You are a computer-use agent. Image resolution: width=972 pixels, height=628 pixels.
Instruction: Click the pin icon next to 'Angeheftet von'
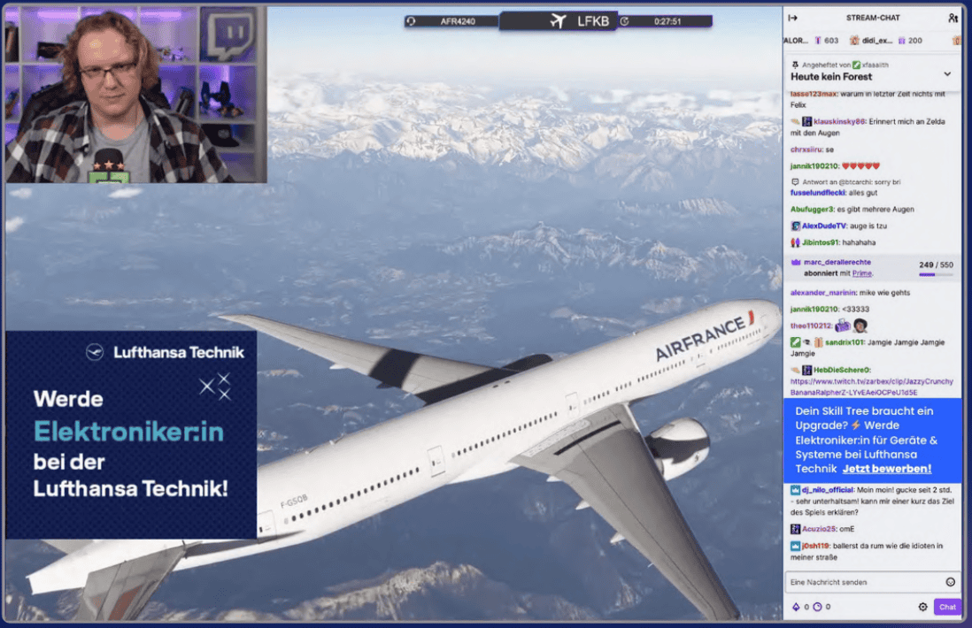click(795, 65)
